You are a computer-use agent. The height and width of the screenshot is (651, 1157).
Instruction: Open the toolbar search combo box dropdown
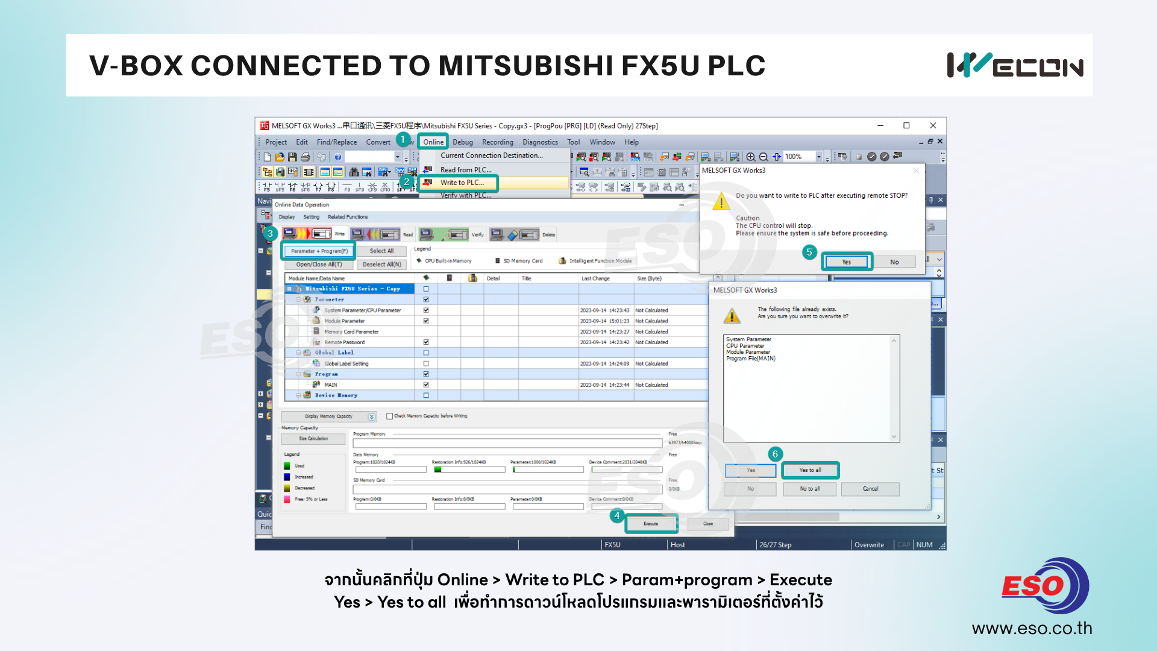(x=397, y=157)
